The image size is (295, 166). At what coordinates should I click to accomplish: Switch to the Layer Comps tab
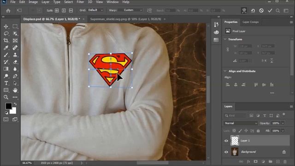click(250, 22)
